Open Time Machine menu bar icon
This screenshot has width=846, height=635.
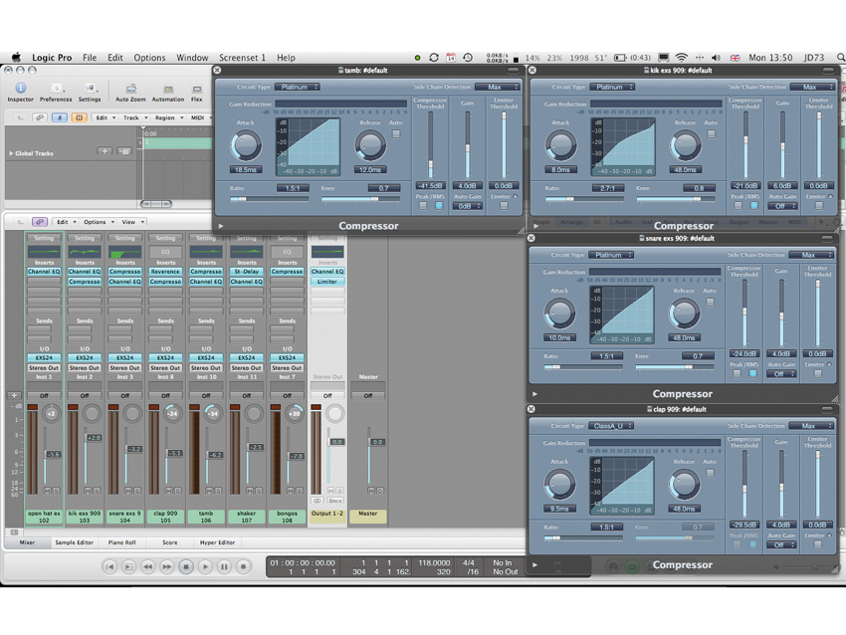click(468, 58)
